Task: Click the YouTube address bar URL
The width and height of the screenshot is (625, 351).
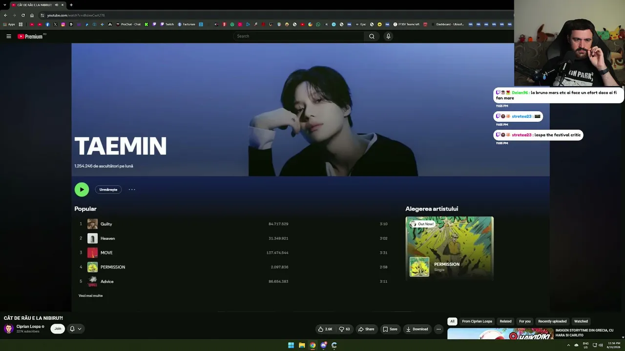Action: [x=76, y=15]
